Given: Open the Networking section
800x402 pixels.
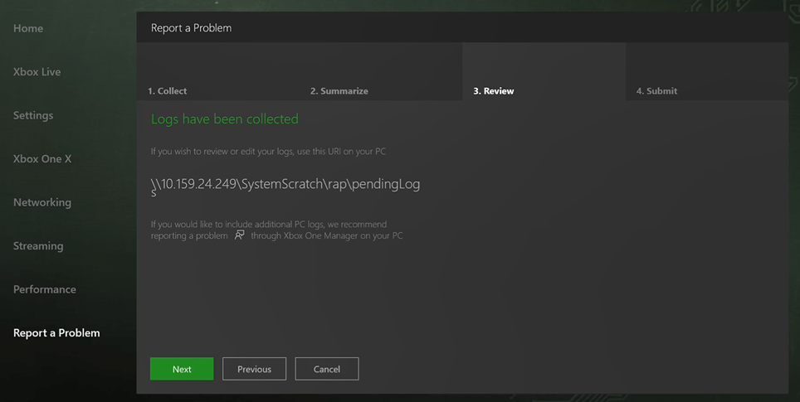Looking at the screenshot, I should [x=42, y=203].
